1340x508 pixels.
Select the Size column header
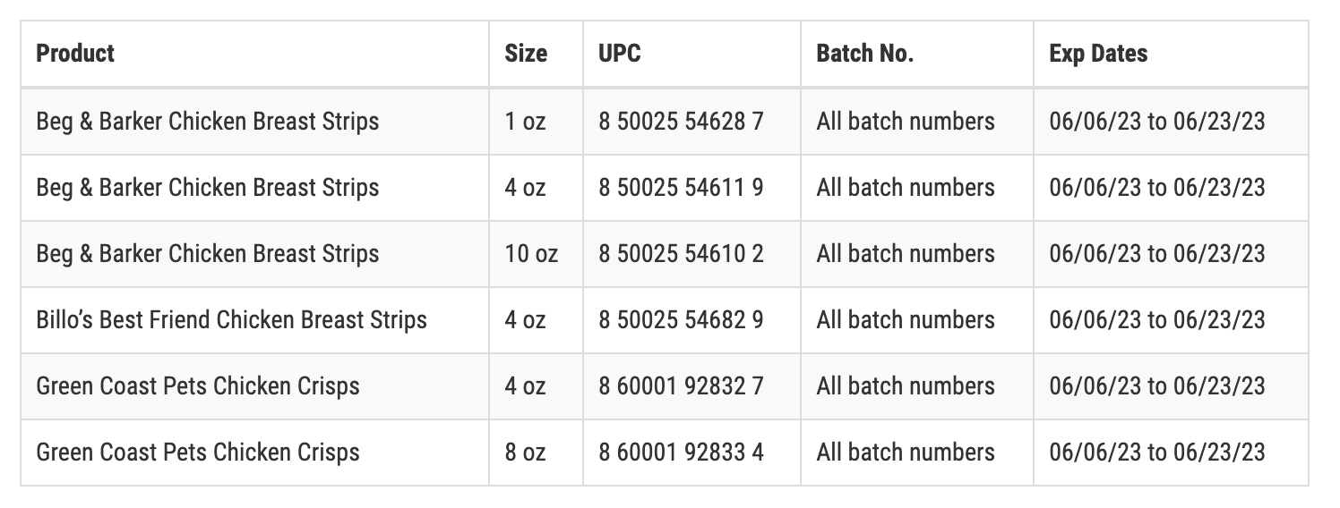tap(526, 54)
